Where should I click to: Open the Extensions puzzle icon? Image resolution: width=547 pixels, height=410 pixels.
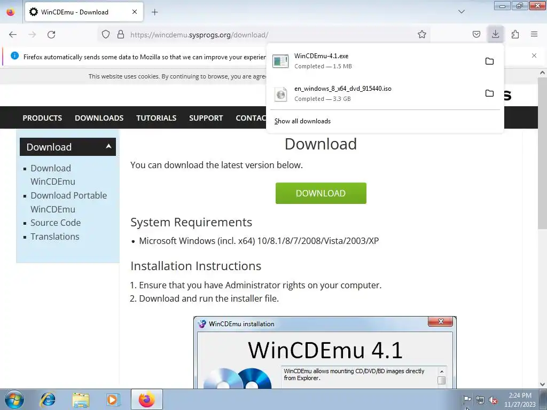[x=515, y=34]
